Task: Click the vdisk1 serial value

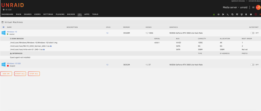Action: (157, 43)
